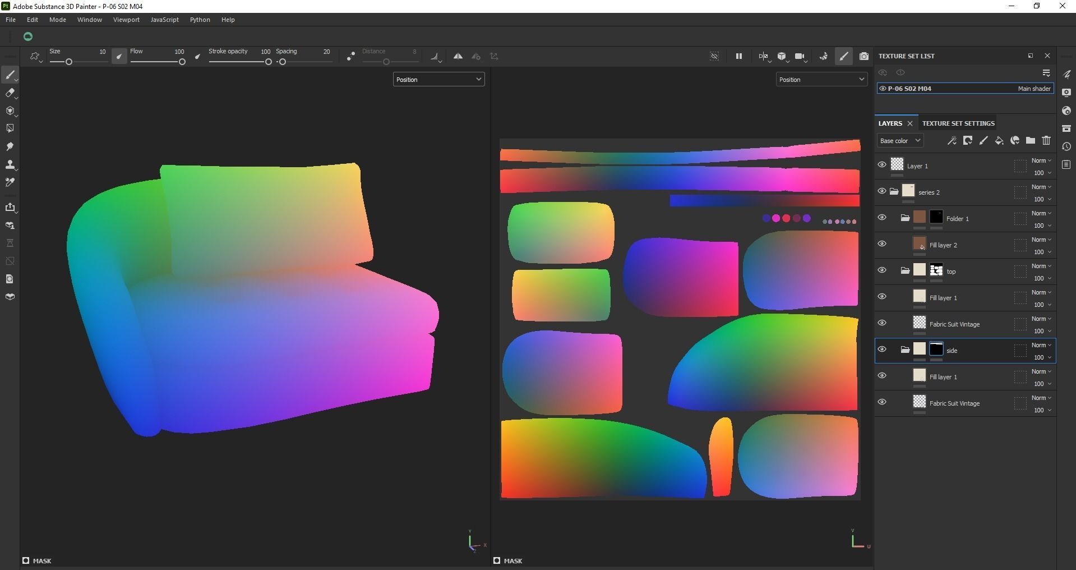Open blend mode dropdown for Layer 1
Image resolution: width=1076 pixels, height=570 pixels.
(x=1041, y=161)
